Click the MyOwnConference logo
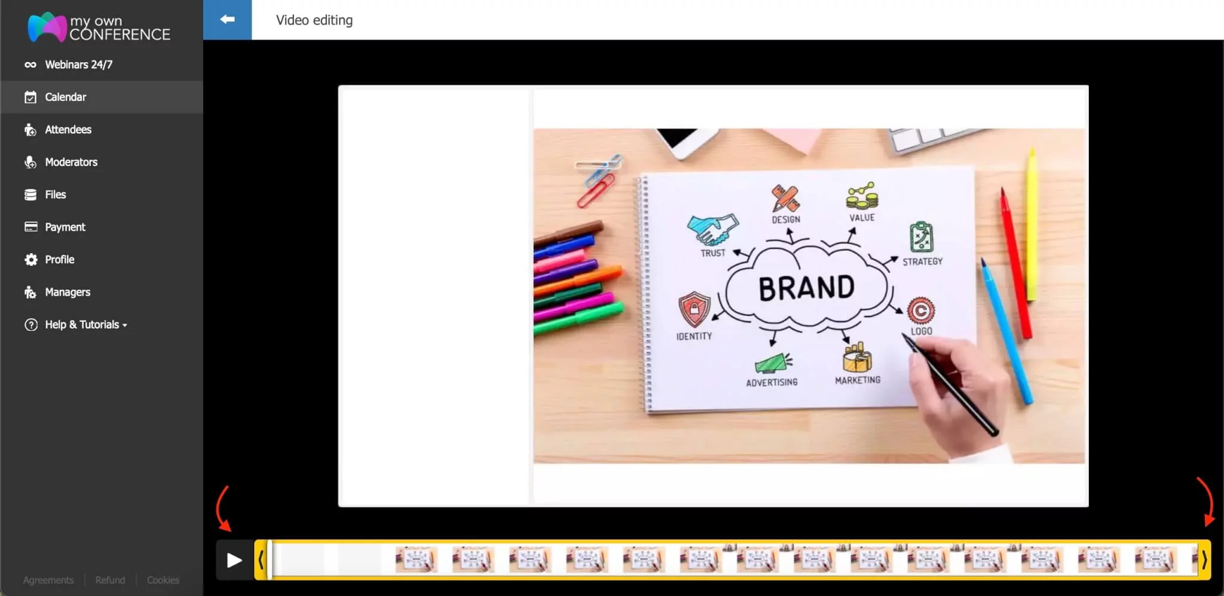 click(x=97, y=27)
